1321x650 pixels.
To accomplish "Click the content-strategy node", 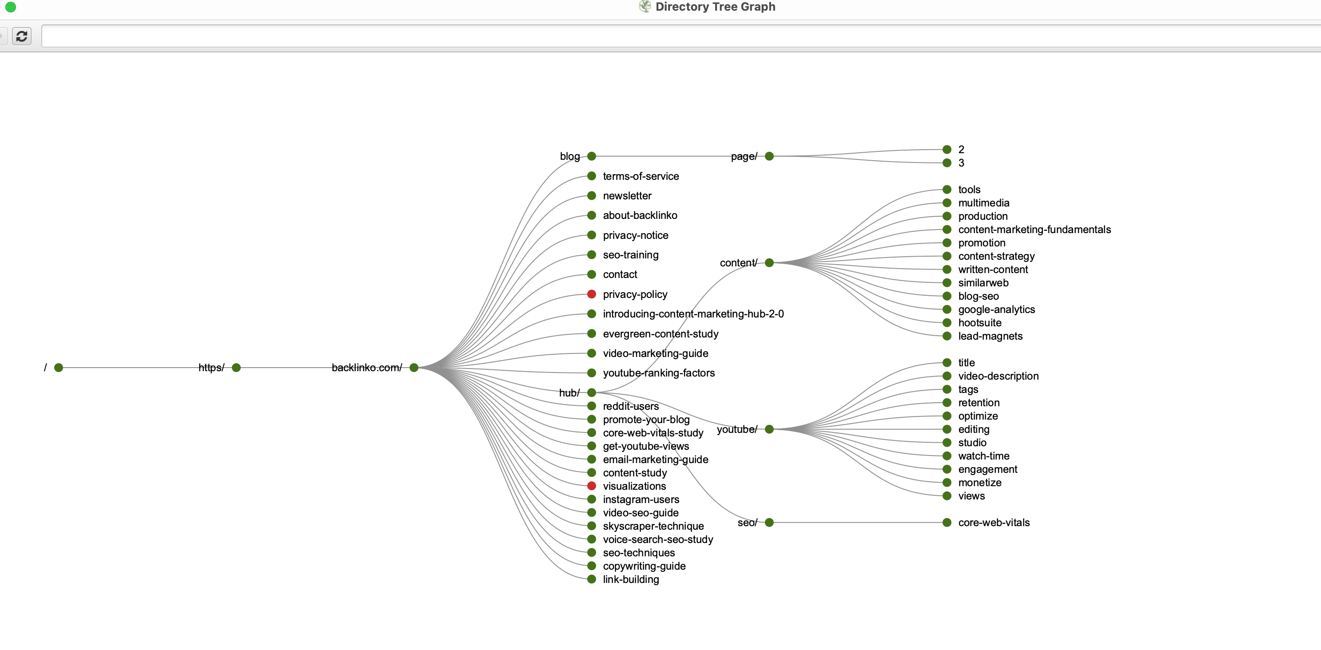I will [x=947, y=256].
